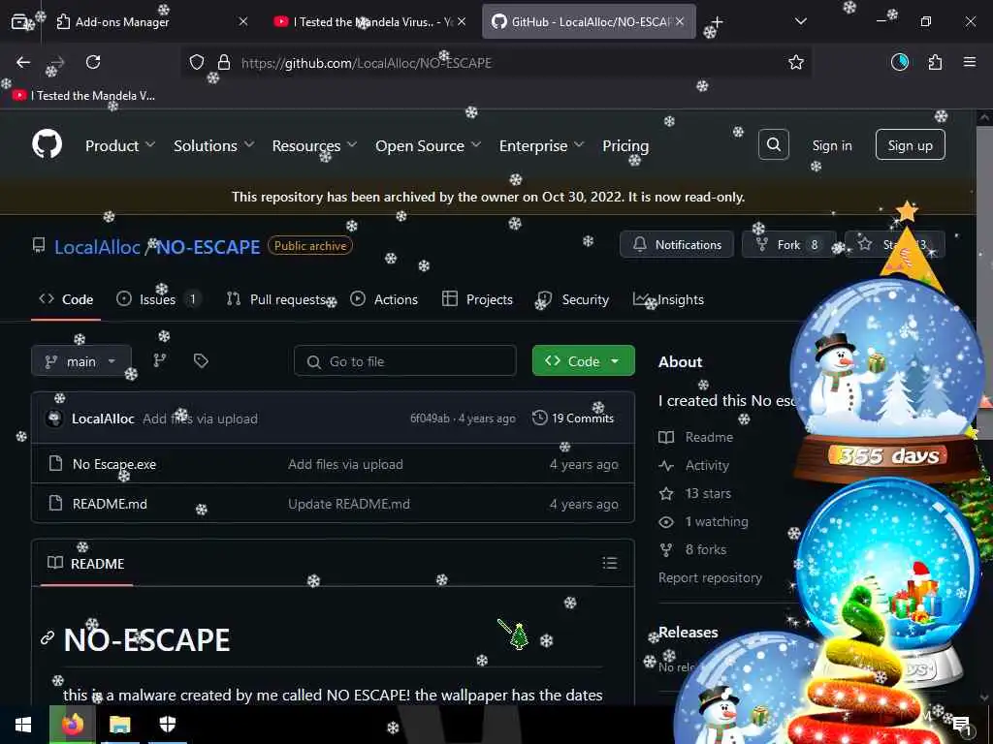This screenshot has height=744, width=993.
Task: Open the Insights tab
Action: point(669,299)
